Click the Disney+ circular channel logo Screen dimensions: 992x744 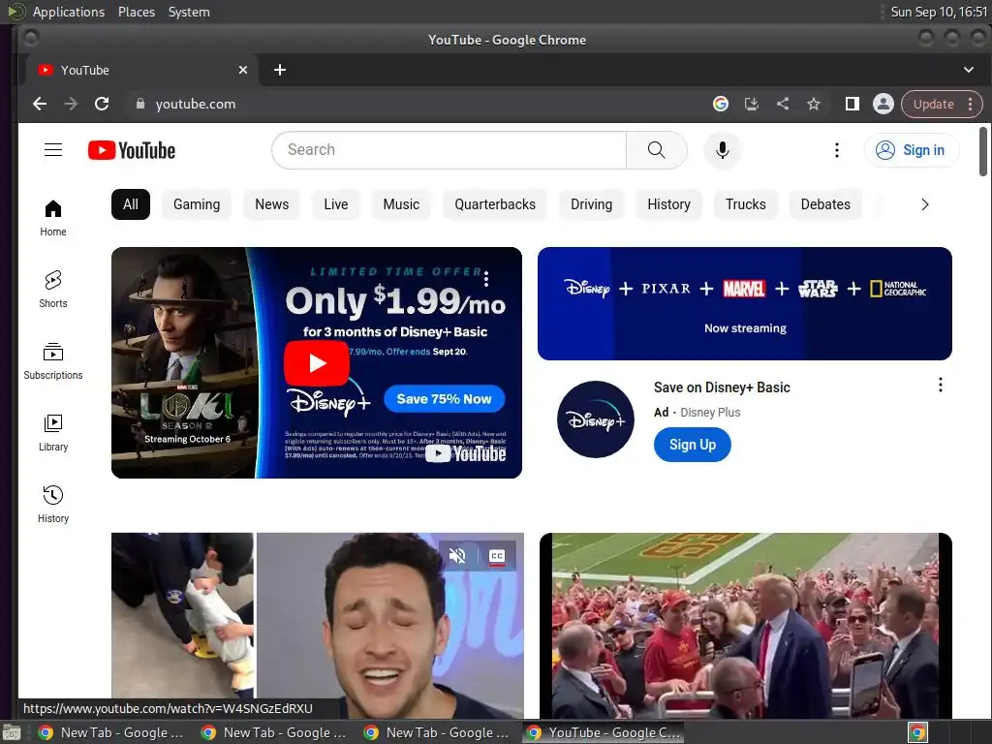tap(596, 418)
